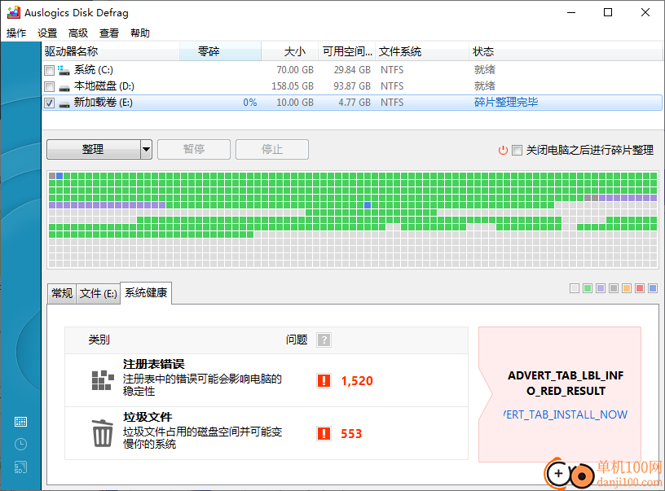Click the green legend color swatch
The width and height of the screenshot is (665, 491).
[x=588, y=288]
